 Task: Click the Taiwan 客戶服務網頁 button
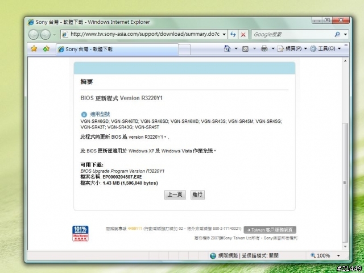270,230
